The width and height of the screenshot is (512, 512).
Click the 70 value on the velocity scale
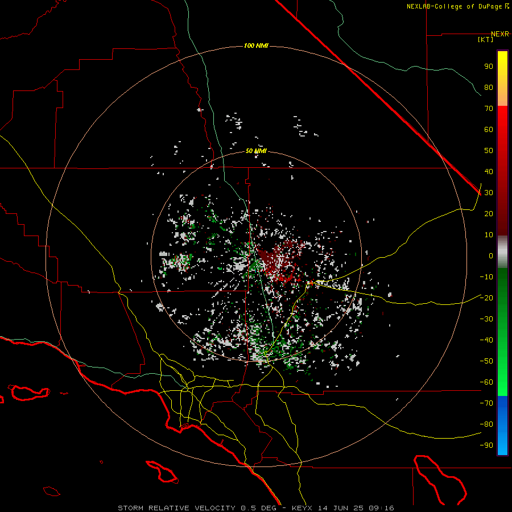coord(489,109)
